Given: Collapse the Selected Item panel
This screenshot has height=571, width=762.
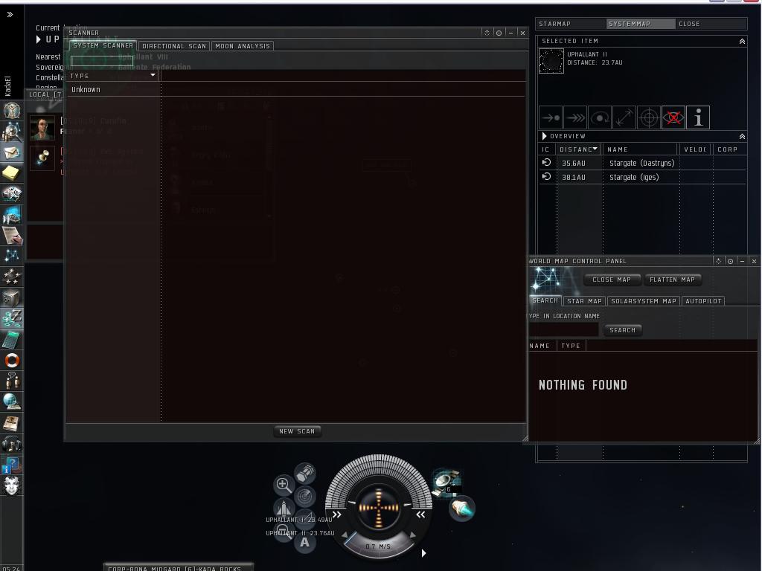Looking at the screenshot, I should (742, 42).
